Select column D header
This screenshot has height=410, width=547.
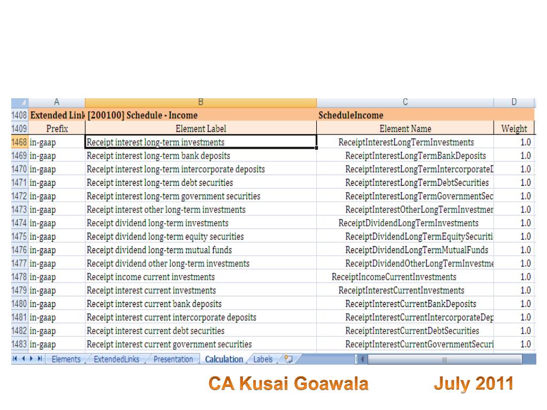click(x=514, y=102)
